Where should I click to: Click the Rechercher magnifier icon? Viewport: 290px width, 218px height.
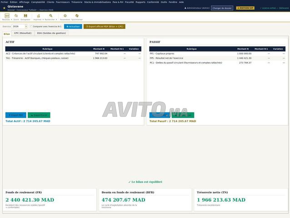[50, 16]
